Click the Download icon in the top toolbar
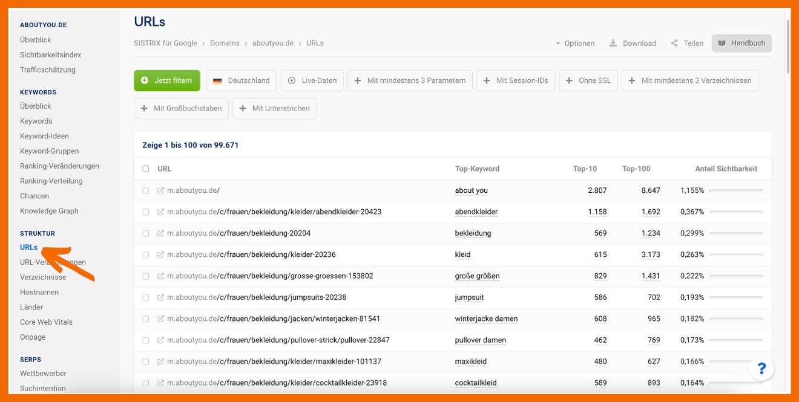The width and height of the screenshot is (799, 402). coord(613,44)
